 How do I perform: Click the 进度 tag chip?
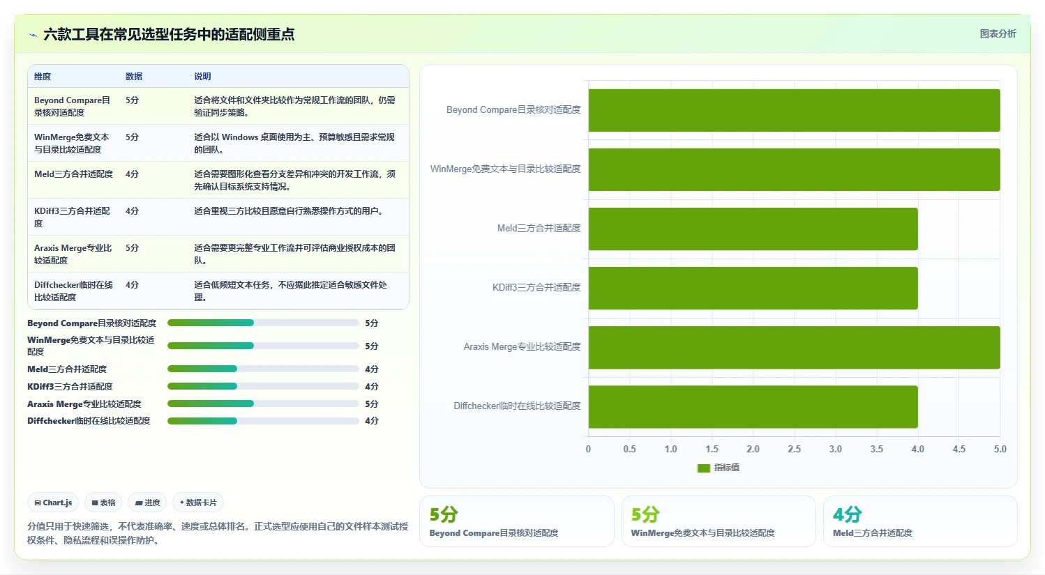148,503
